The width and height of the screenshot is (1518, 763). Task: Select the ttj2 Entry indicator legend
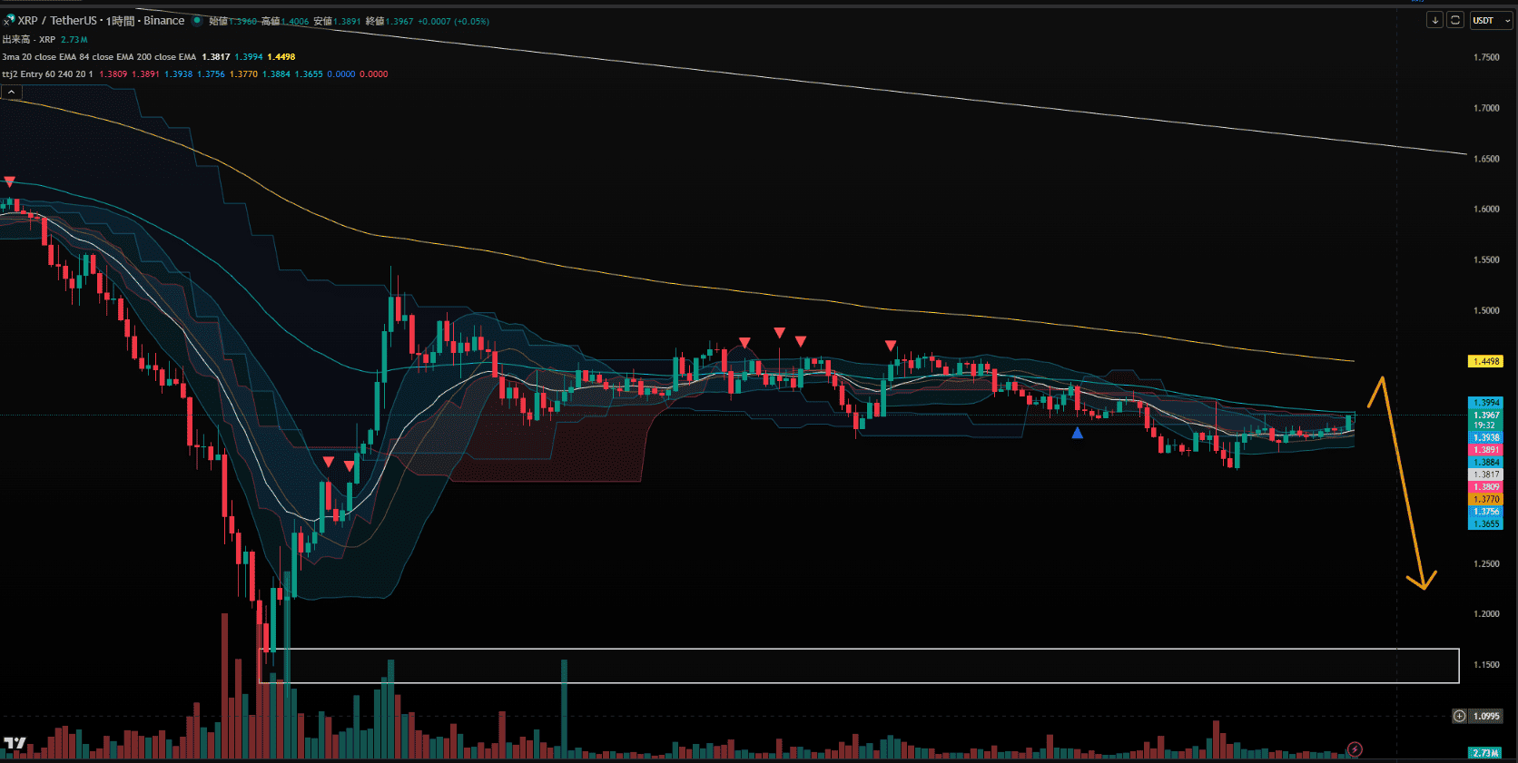45,74
